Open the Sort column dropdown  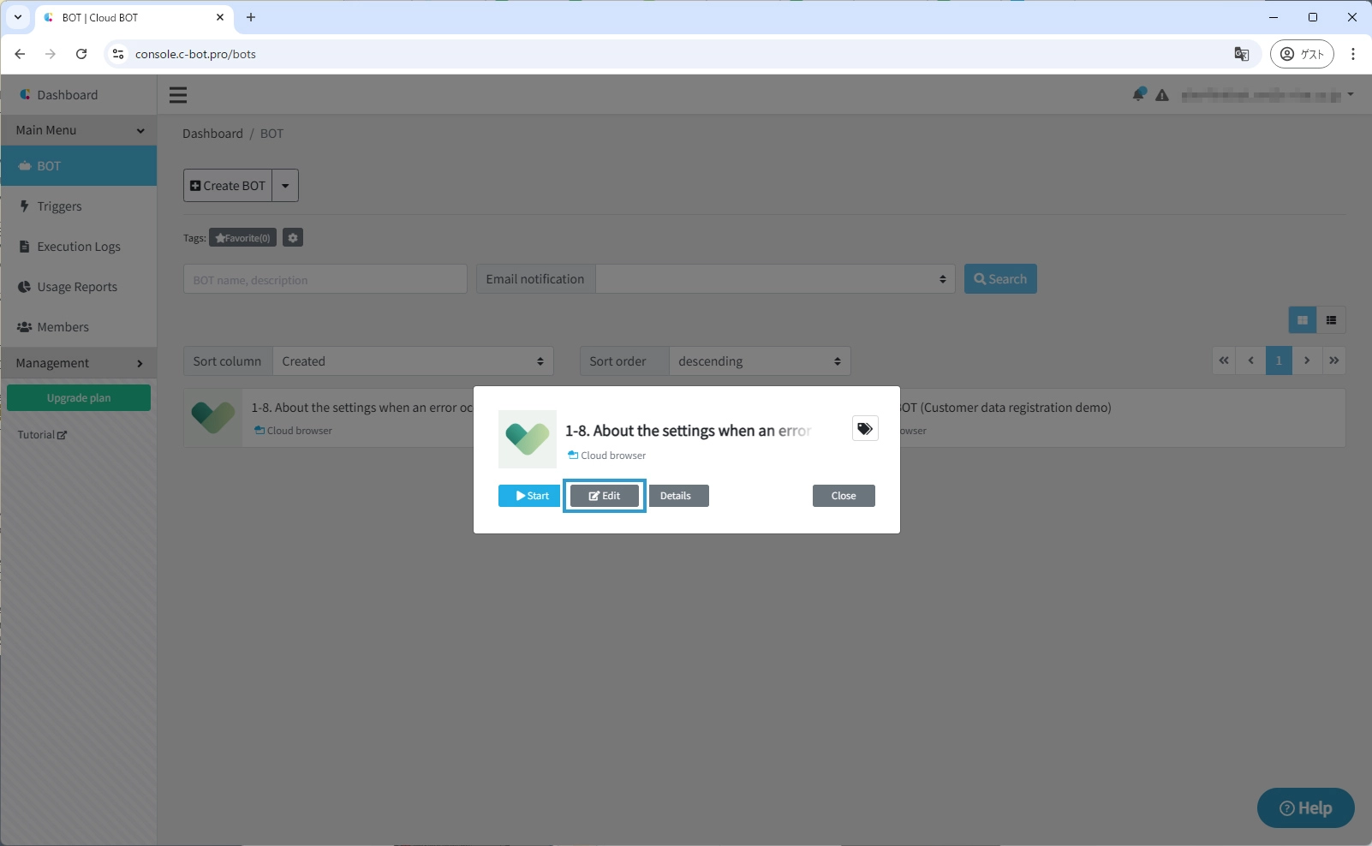(412, 361)
